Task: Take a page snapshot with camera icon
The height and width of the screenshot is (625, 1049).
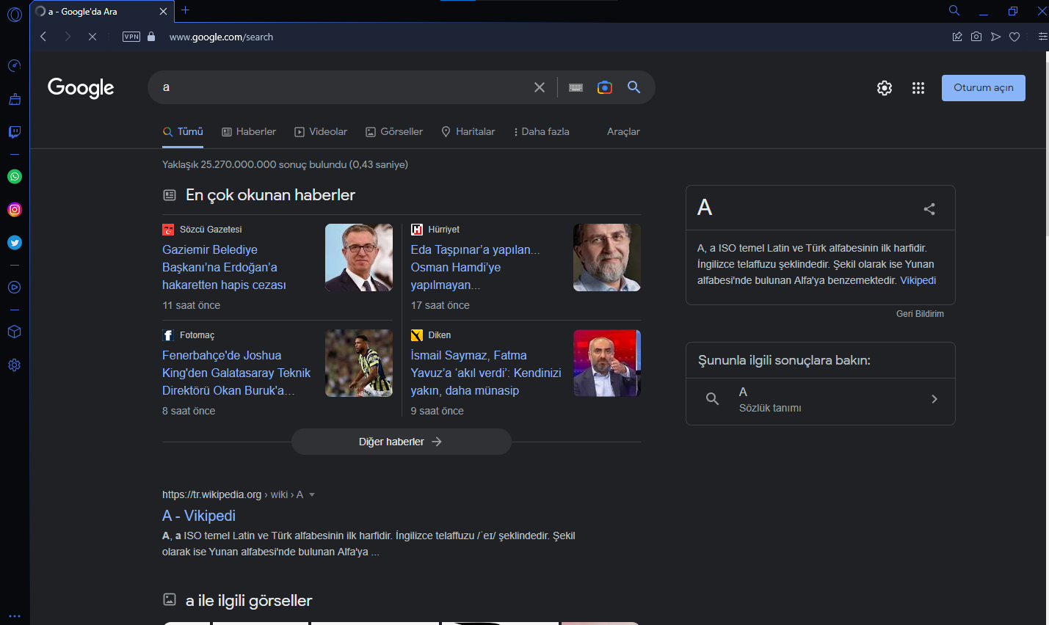Action: (976, 37)
